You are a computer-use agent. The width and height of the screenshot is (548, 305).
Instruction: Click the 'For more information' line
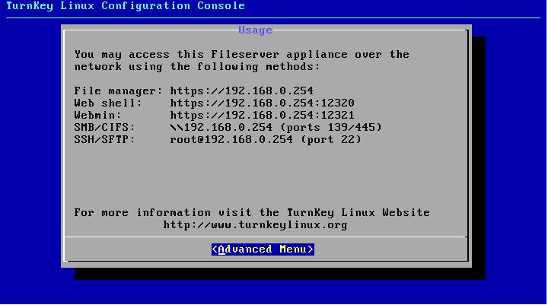tap(252, 212)
